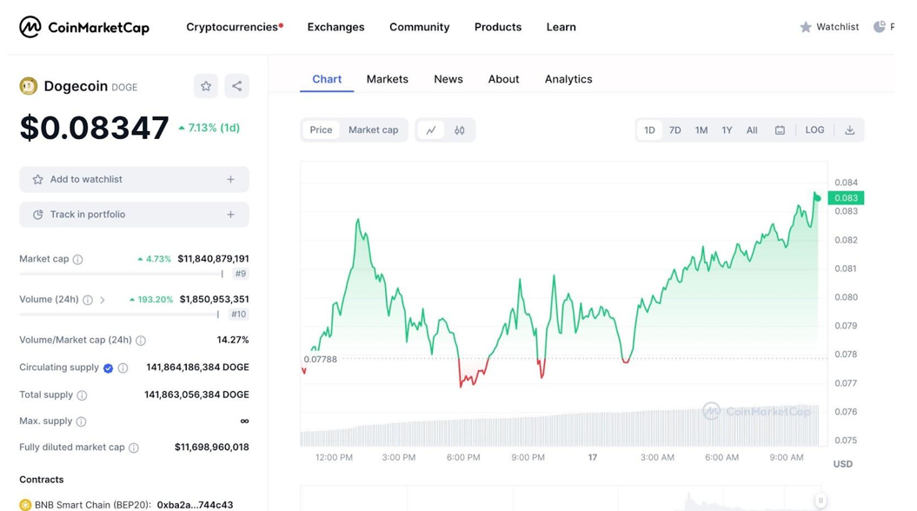Click Add to watchlist button
Screen dimensions: 917x511
point(134,180)
